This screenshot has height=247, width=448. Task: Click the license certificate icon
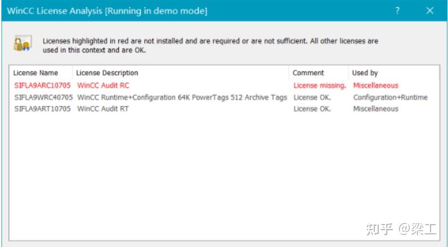point(23,45)
